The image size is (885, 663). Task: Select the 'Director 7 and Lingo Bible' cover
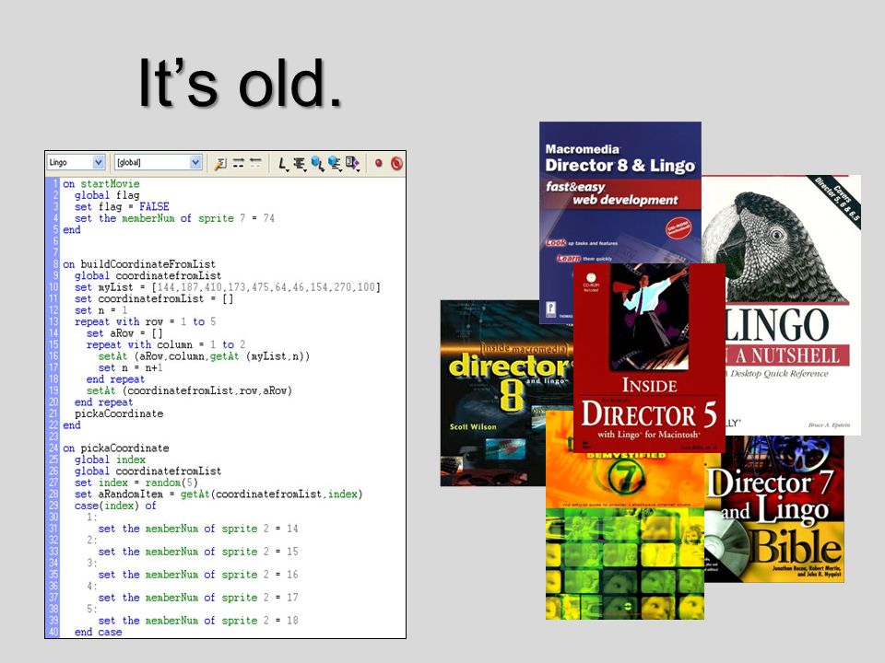[774, 509]
